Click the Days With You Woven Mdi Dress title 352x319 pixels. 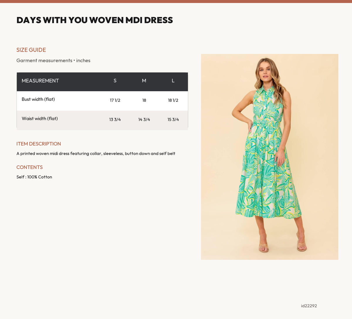click(94, 20)
